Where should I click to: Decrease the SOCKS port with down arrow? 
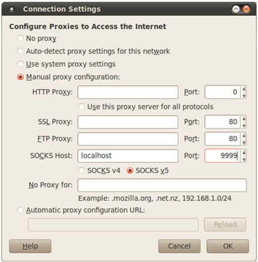coord(244,159)
